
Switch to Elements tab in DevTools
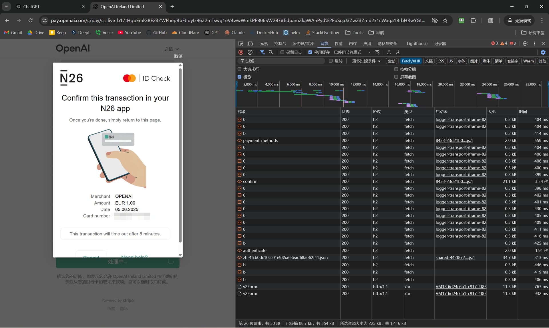point(264,43)
